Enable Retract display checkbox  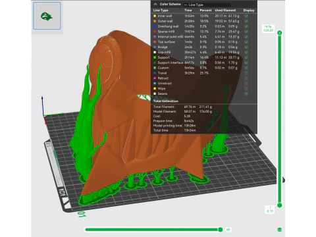click(x=246, y=78)
